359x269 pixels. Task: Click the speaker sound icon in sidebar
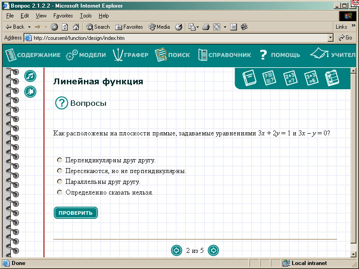[x=30, y=92]
